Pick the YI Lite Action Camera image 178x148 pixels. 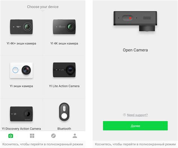coord(64,70)
